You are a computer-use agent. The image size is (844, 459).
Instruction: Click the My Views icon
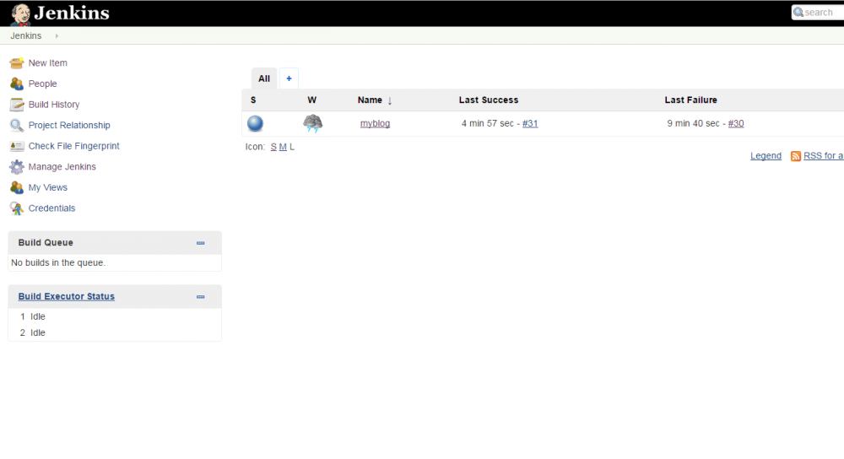coord(17,188)
